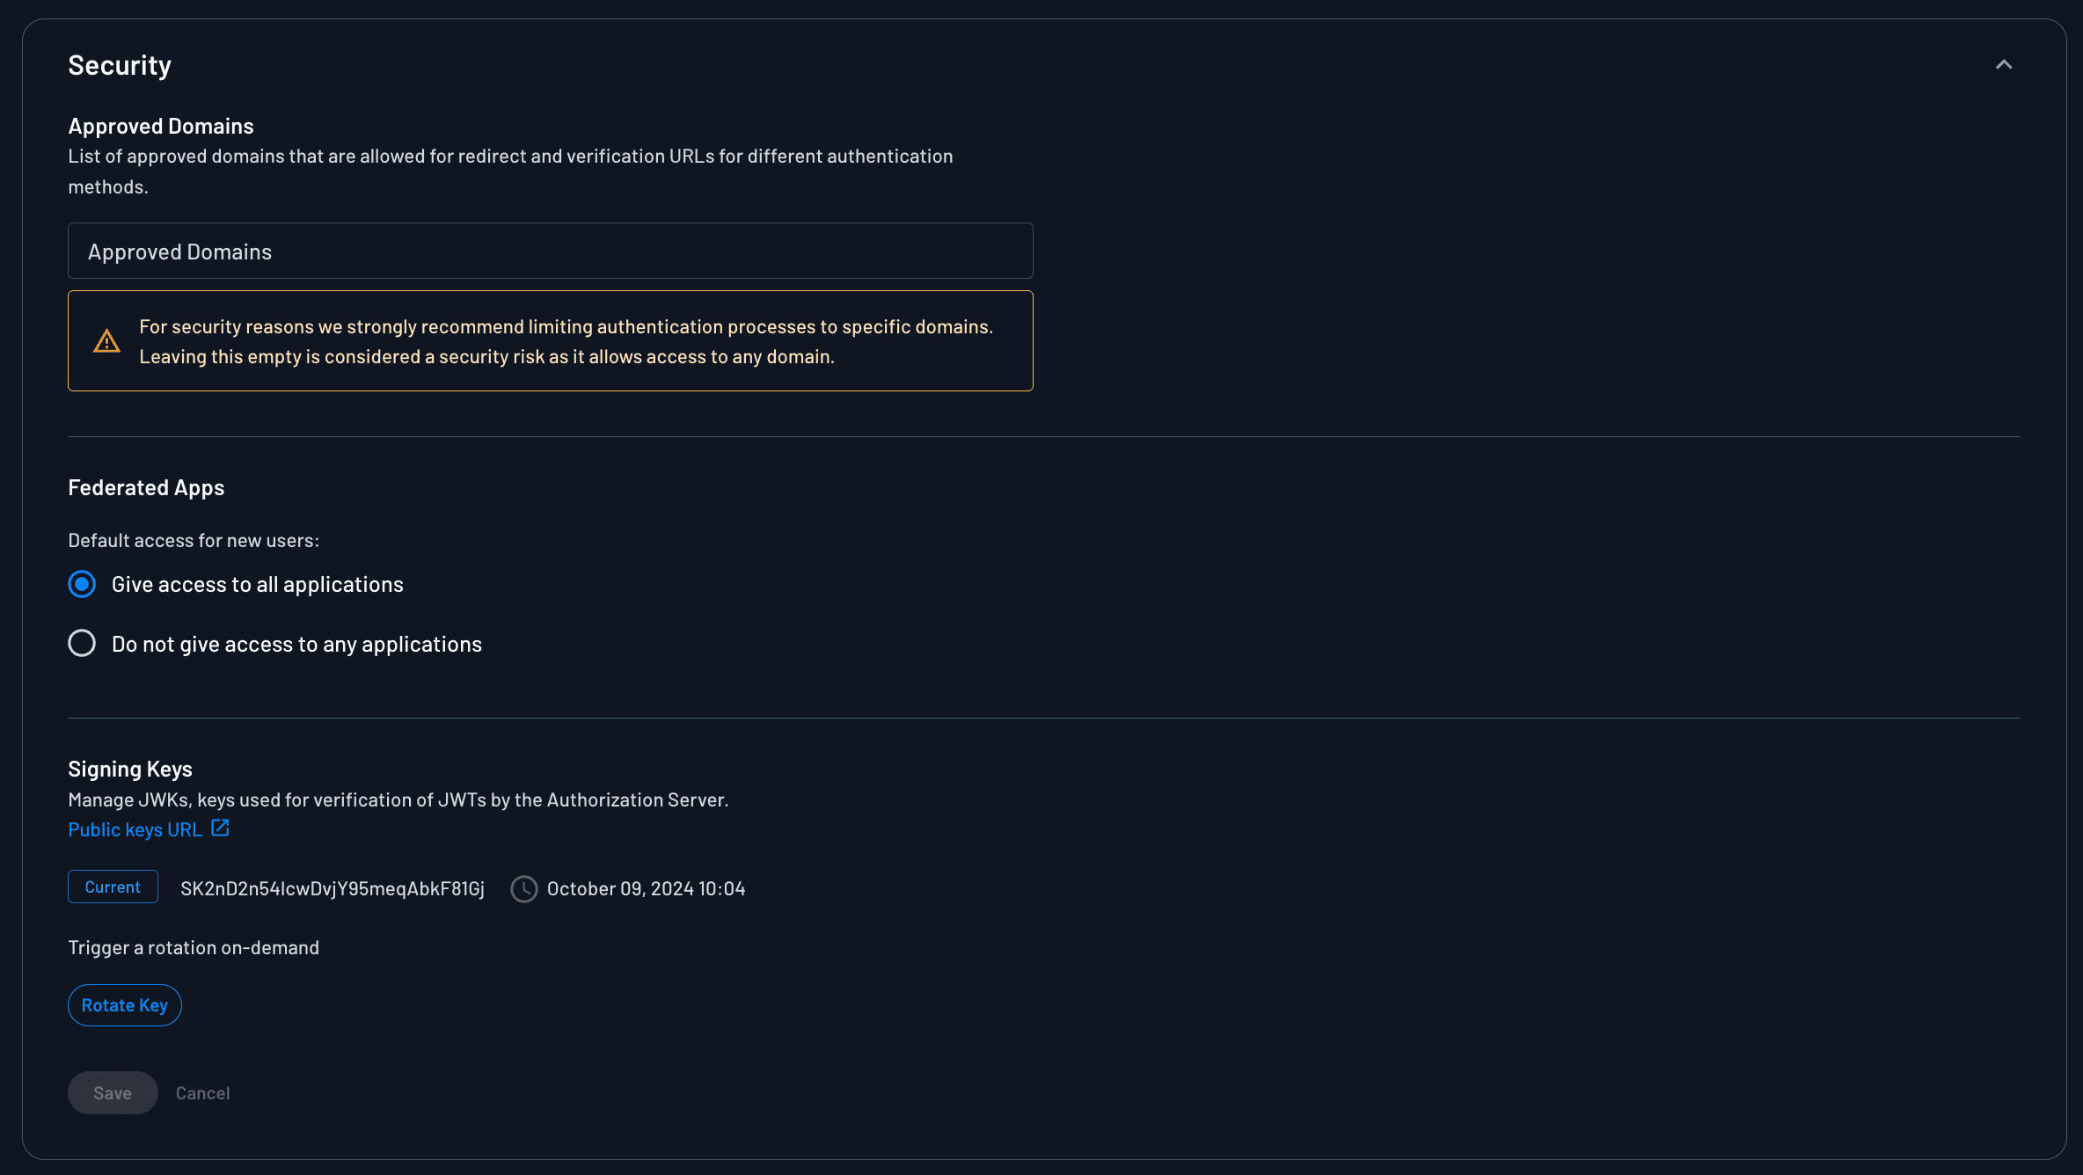Viewport: 2083px width, 1175px height.
Task: Click the Cancel option
Action: (202, 1092)
